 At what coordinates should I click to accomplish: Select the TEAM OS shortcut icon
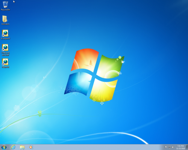[x=5, y=63]
